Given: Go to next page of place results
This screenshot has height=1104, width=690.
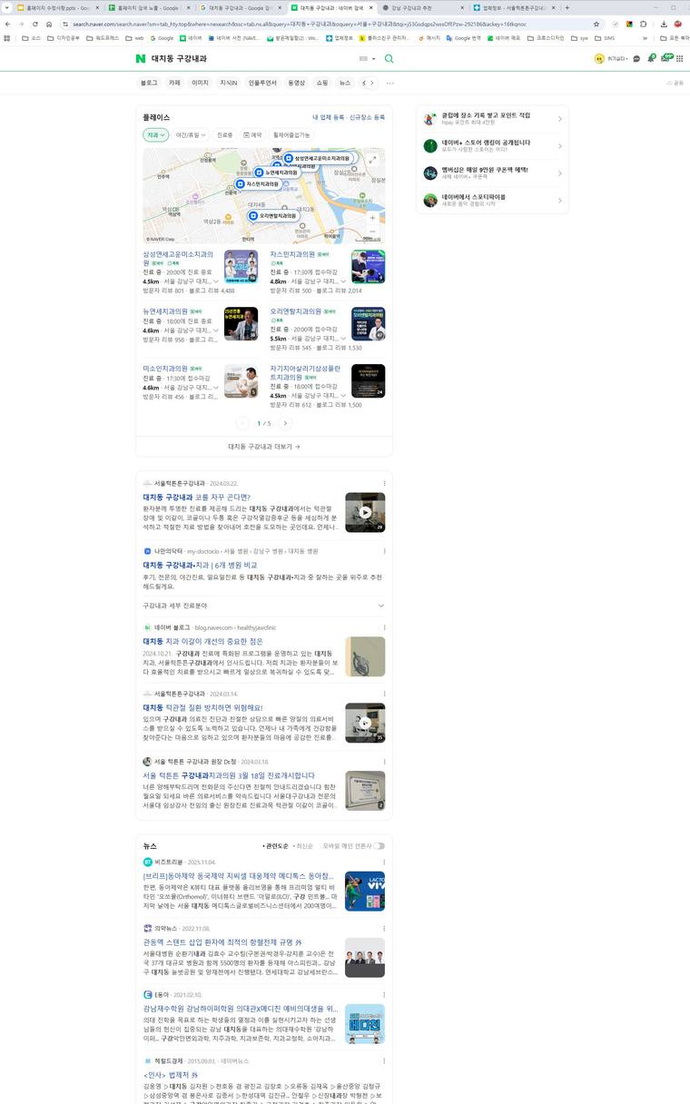Looking at the screenshot, I should click(x=285, y=423).
